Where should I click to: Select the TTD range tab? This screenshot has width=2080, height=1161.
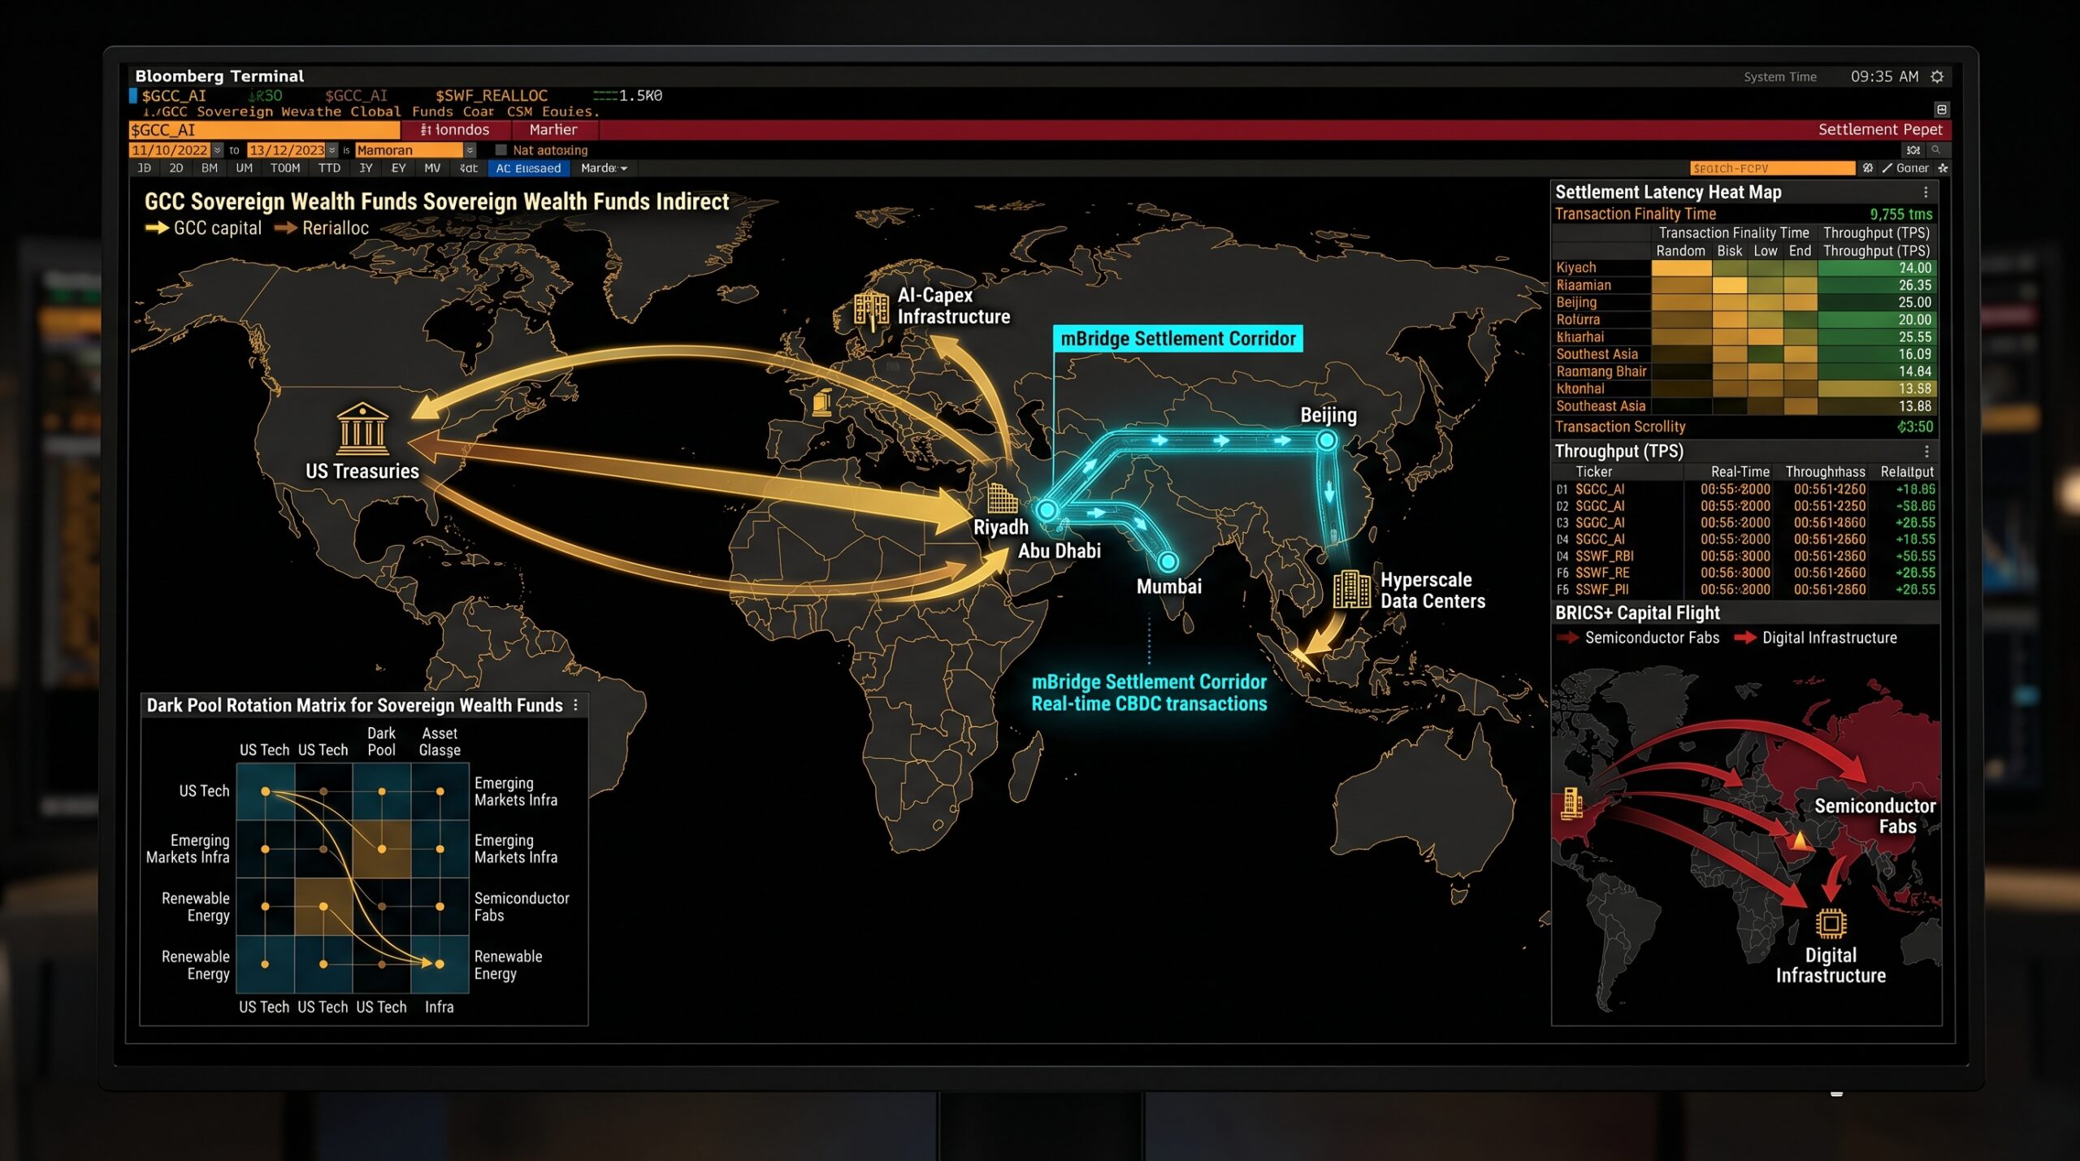tap(329, 168)
